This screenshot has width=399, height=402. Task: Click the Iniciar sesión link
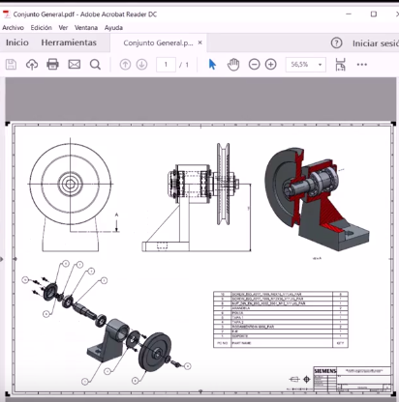click(x=376, y=43)
